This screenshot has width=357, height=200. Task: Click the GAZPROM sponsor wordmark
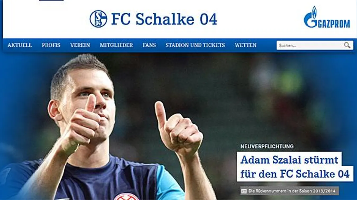click(x=334, y=23)
